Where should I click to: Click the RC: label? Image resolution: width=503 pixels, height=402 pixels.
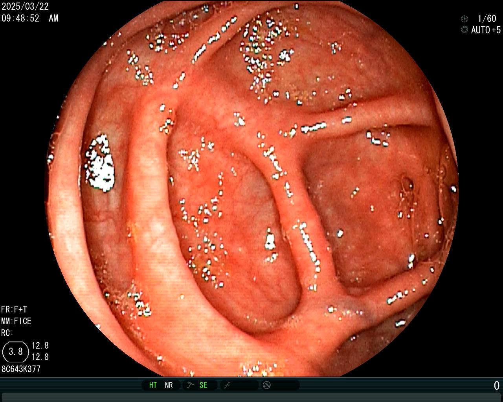coord(7,333)
